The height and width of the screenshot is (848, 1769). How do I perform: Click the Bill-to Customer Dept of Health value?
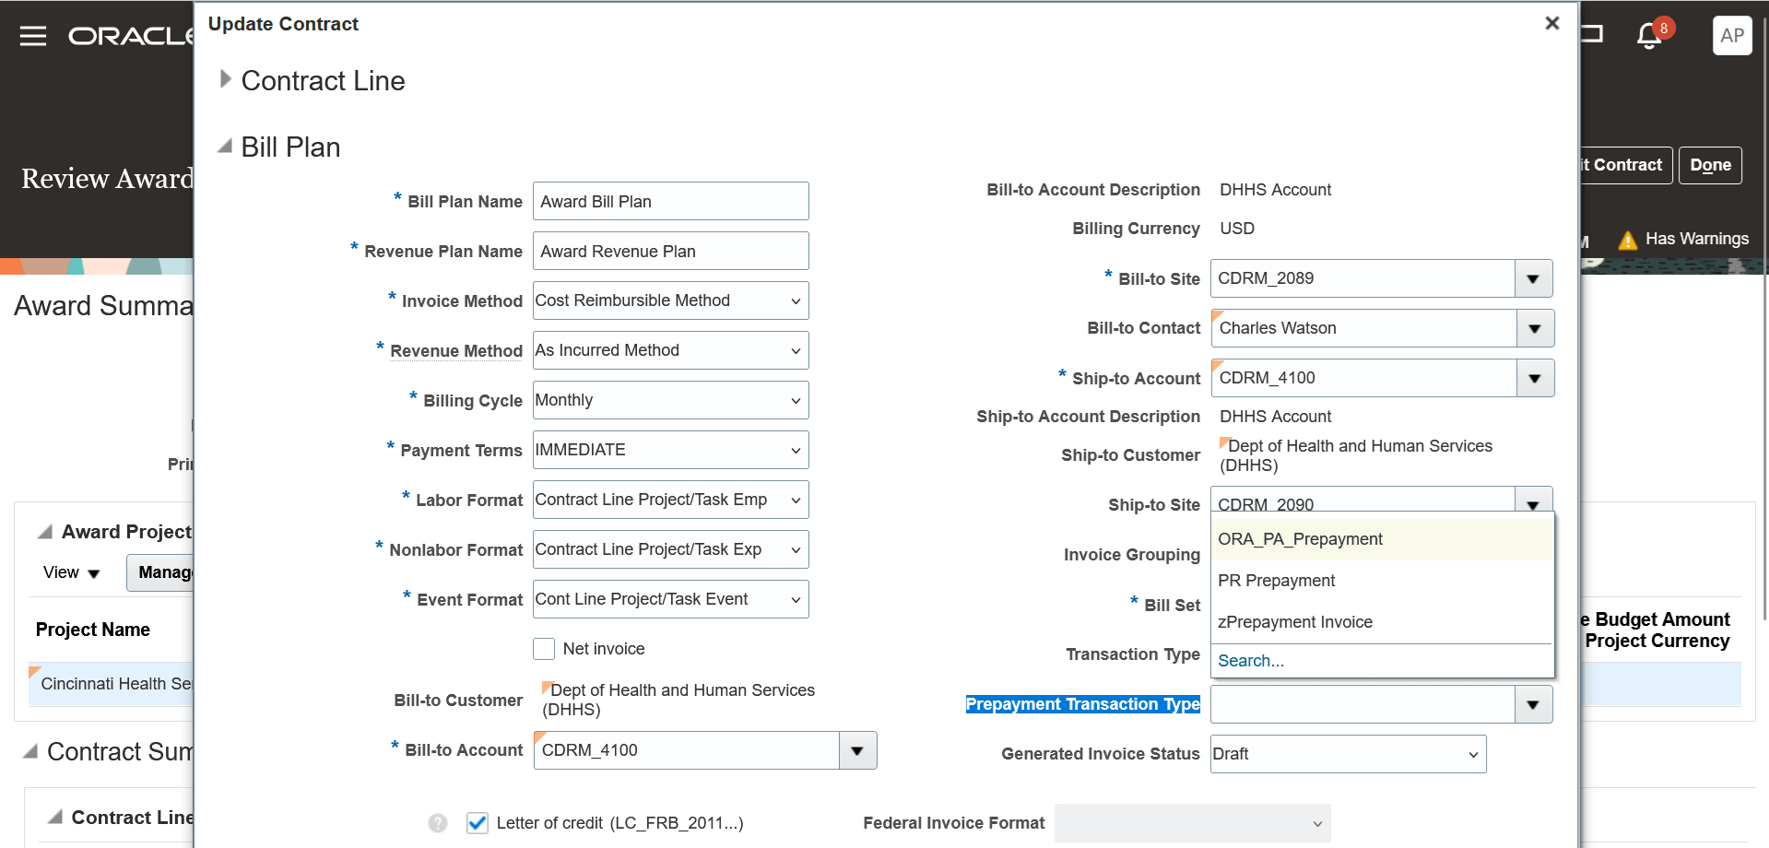678,700
